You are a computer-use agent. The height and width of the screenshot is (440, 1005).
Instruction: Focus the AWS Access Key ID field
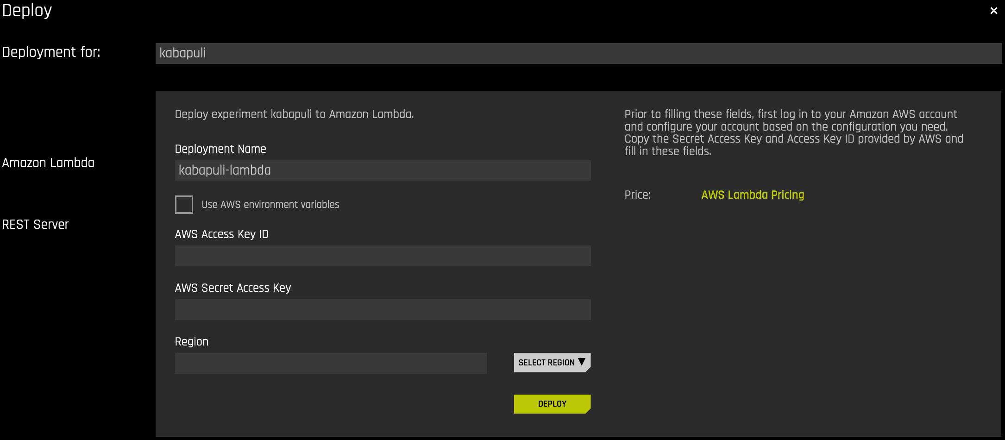[383, 256]
